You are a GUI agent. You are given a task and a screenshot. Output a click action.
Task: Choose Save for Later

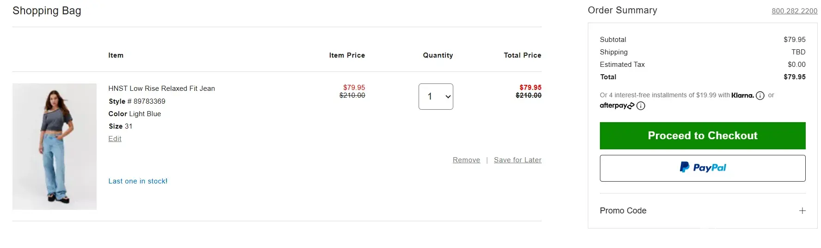(x=517, y=160)
